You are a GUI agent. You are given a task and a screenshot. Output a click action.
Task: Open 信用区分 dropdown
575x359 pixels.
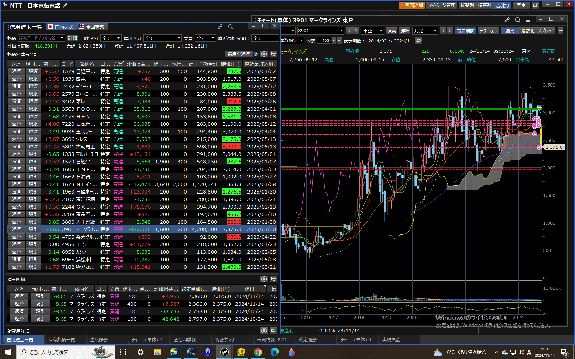pos(163,38)
